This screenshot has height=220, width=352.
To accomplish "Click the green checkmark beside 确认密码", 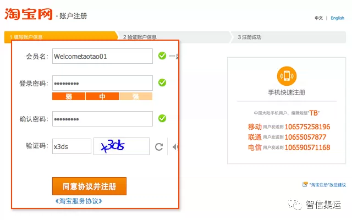I will click(x=162, y=118).
